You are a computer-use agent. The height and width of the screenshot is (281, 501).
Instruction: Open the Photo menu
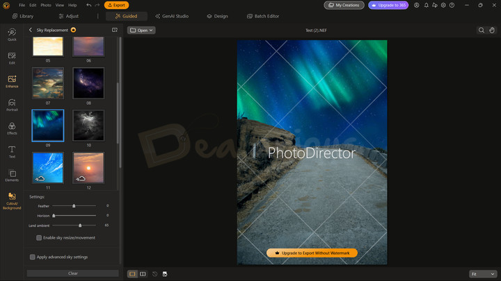(x=46, y=5)
